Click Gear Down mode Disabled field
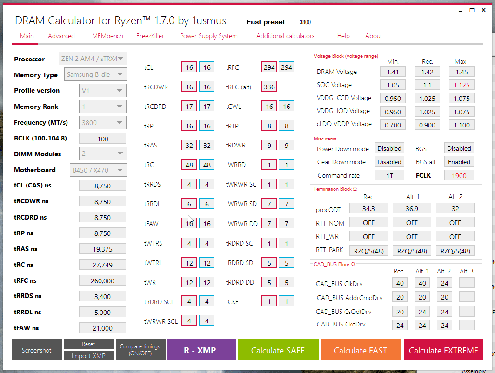Screen dimensions: 495x373 (389, 162)
